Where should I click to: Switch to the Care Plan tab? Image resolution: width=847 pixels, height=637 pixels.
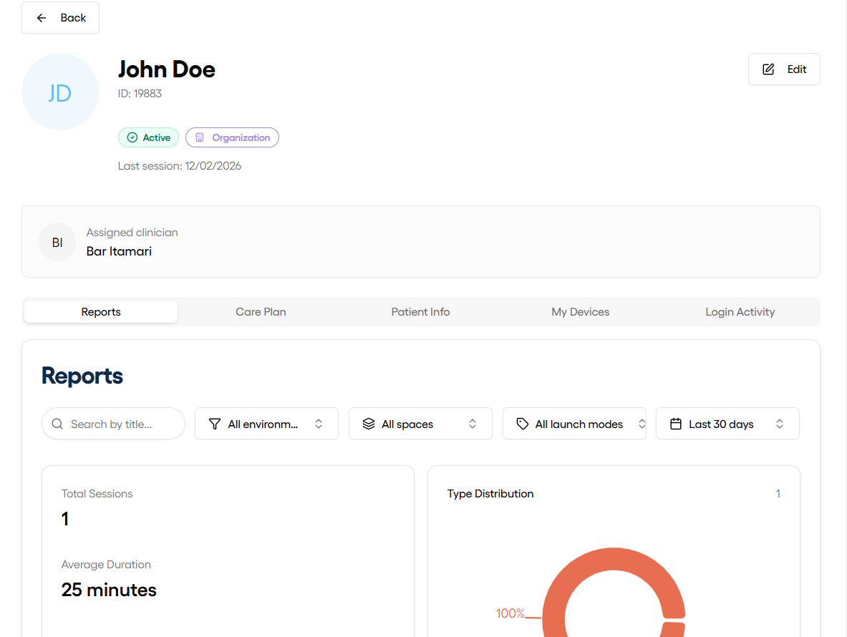tap(261, 312)
